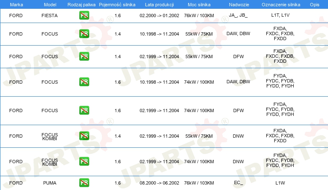
Task: Click engine code L1W
Action: click(280, 183)
